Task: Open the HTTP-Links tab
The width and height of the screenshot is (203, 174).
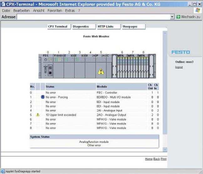Action: tap(109, 27)
